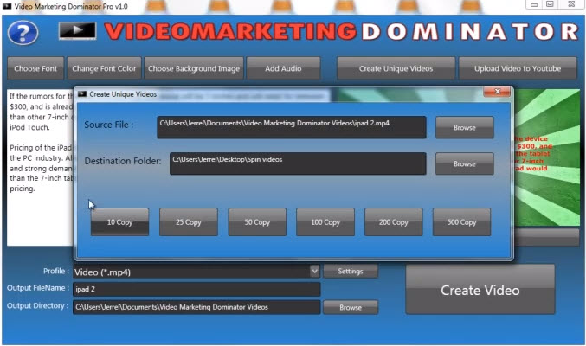Choose the 25 Copy button
Screen dimensions: 586x346
click(189, 222)
